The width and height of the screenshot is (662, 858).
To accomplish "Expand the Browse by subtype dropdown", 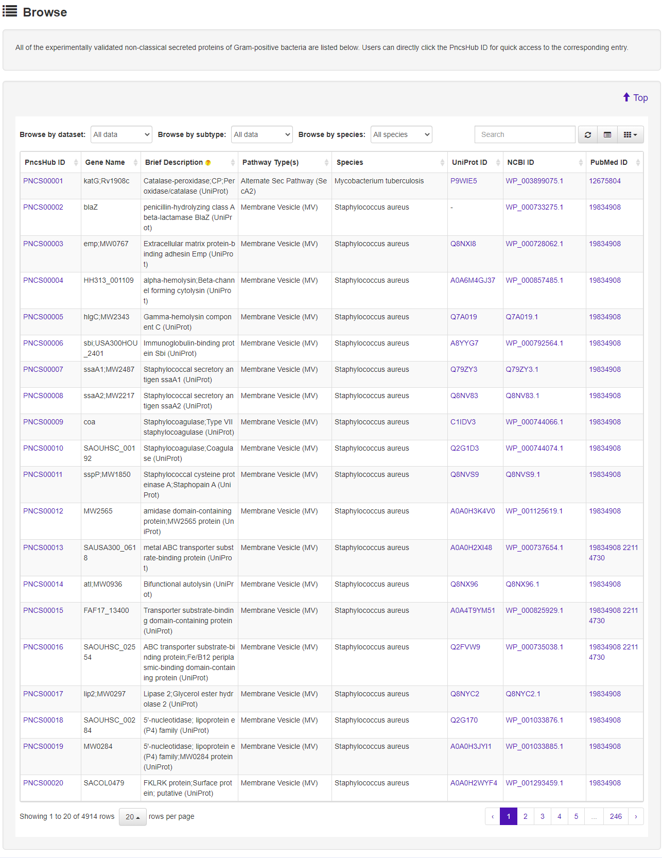I will tap(262, 134).
